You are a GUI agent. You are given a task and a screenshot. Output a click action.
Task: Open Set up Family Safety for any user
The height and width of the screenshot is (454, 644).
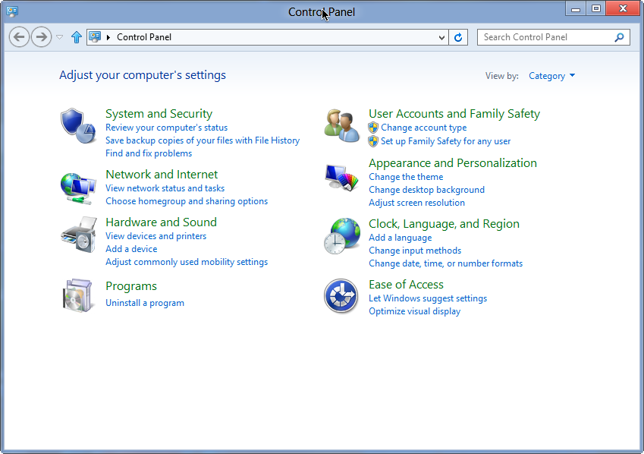(445, 141)
